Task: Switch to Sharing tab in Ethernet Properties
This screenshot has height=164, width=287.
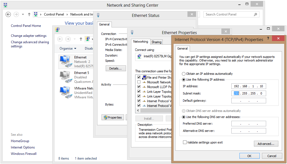Action: (157, 42)
